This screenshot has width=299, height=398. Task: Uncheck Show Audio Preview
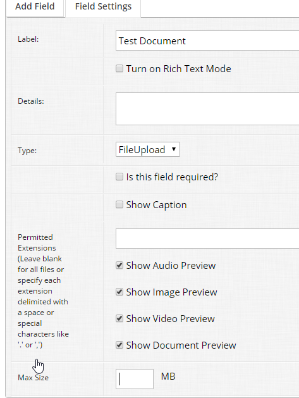click(x=119, y=266)
